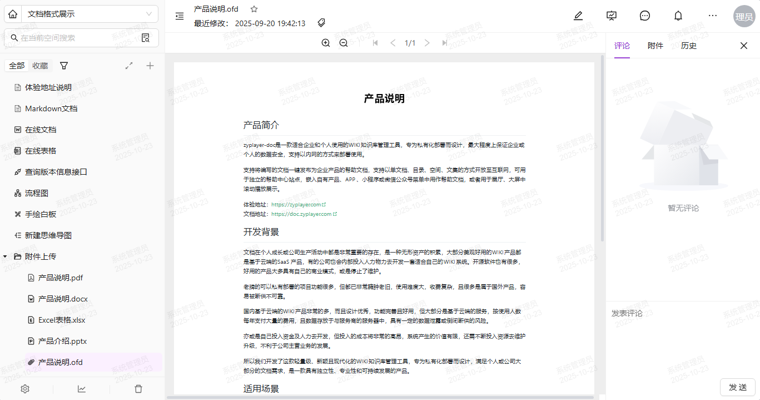Click the user avatar 理员

[744, 16]
